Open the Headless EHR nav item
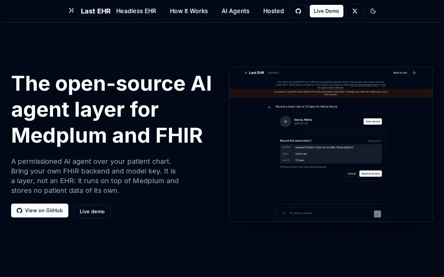Image resolution: width=444 pixels, height=277 pixels. [x=136, y=11]
